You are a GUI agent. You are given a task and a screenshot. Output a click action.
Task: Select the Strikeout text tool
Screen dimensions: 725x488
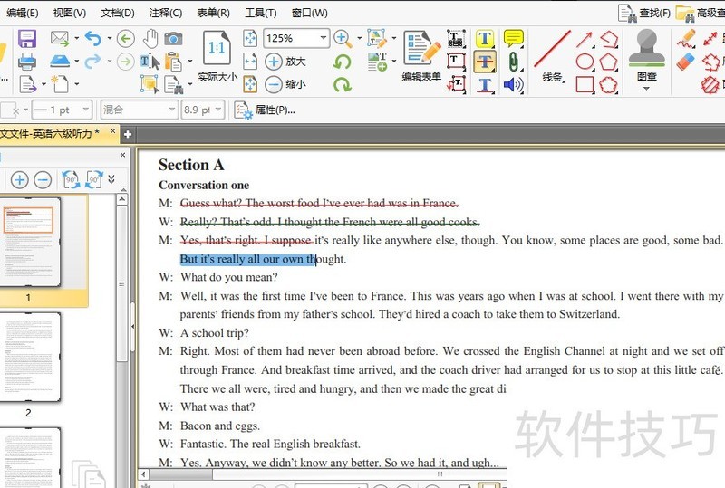(x=485, y=62)
